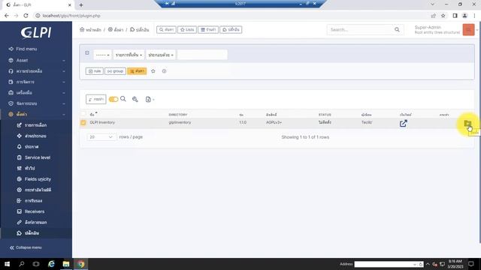Screen dimensions: 481x270
Task: Click the header Lists button with star
Action: pos(187,30)
